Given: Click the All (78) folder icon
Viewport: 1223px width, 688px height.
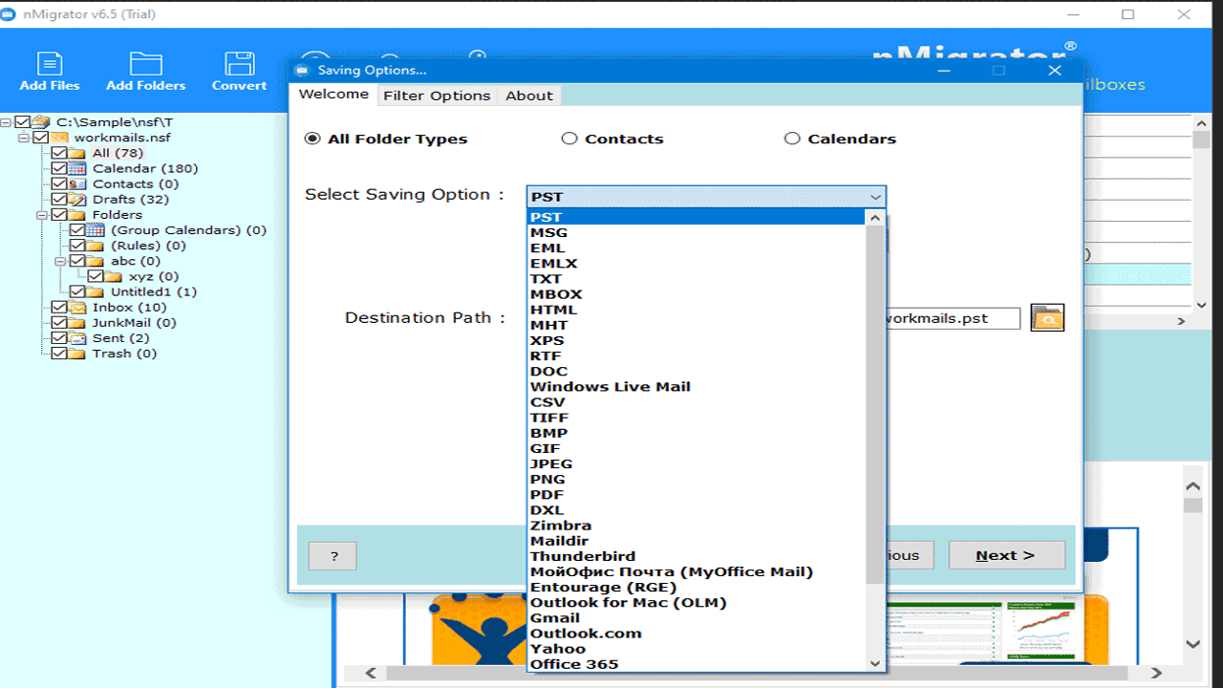Looking at the screenshot, I should pos(77,153).
